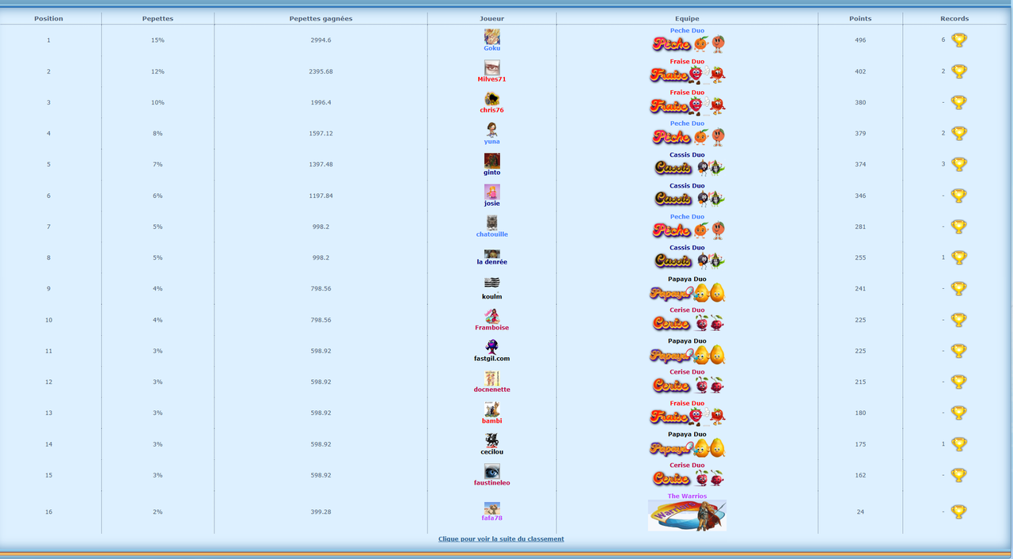Open the Peche Duo team logo in Goku's row
This screenshot has width=1013, height=559.
(687, 44)
